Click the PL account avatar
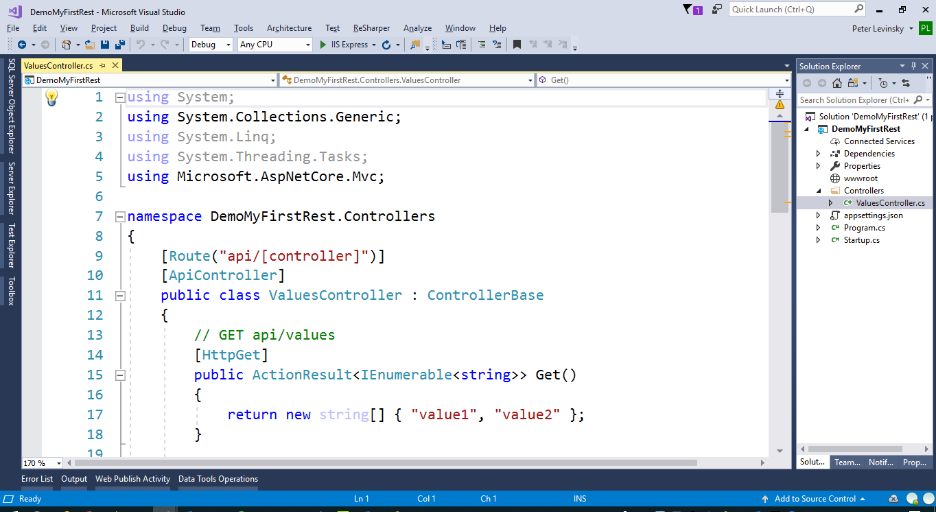Image resolution: width=936 pixels, height=516 pixels. [x=926, y=28]
